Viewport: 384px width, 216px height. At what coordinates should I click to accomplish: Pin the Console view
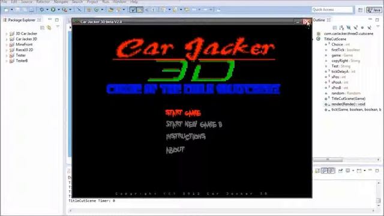click(x=340, y=170)
